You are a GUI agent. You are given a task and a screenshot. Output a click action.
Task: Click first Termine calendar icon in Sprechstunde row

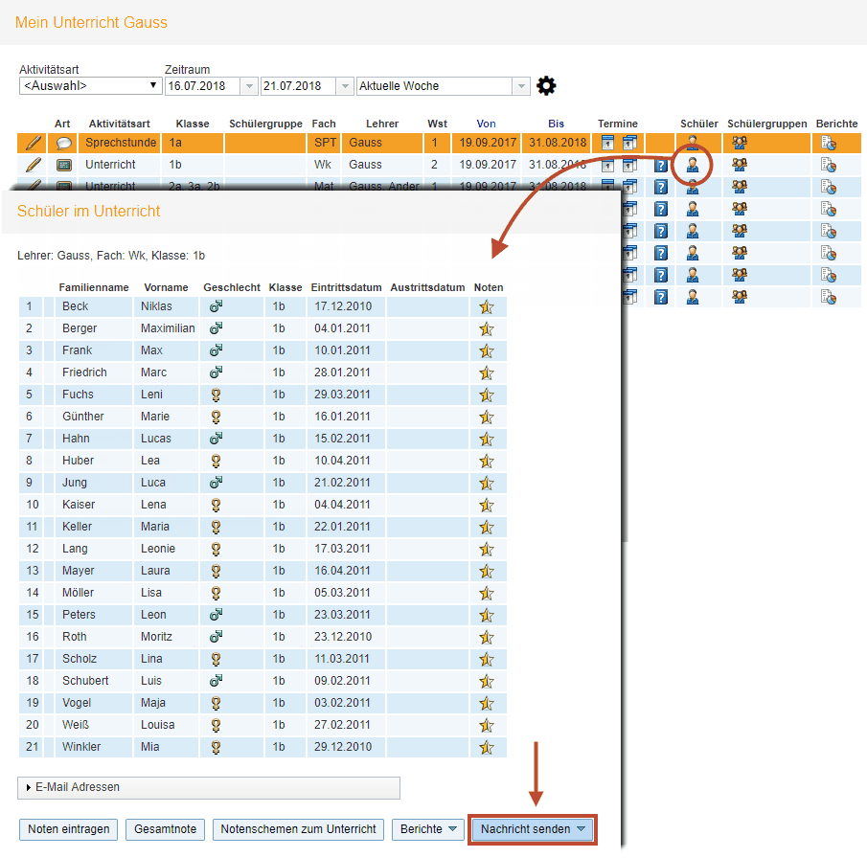coord(607,143)
